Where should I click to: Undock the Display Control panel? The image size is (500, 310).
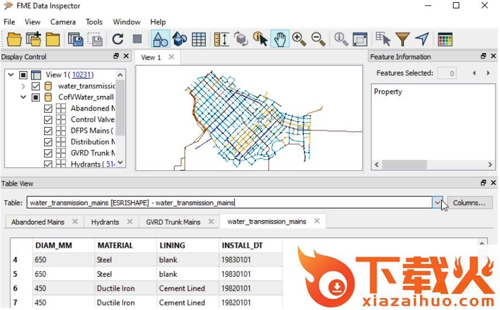(116, 56)
